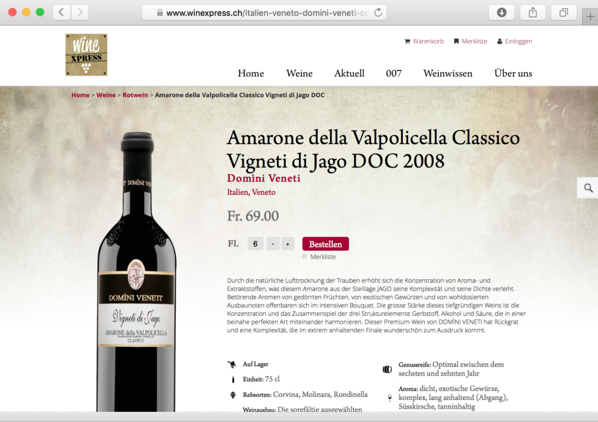Follow the Rotwein breadcrumb link
598x422 pixels.
[x=135, y=95]
